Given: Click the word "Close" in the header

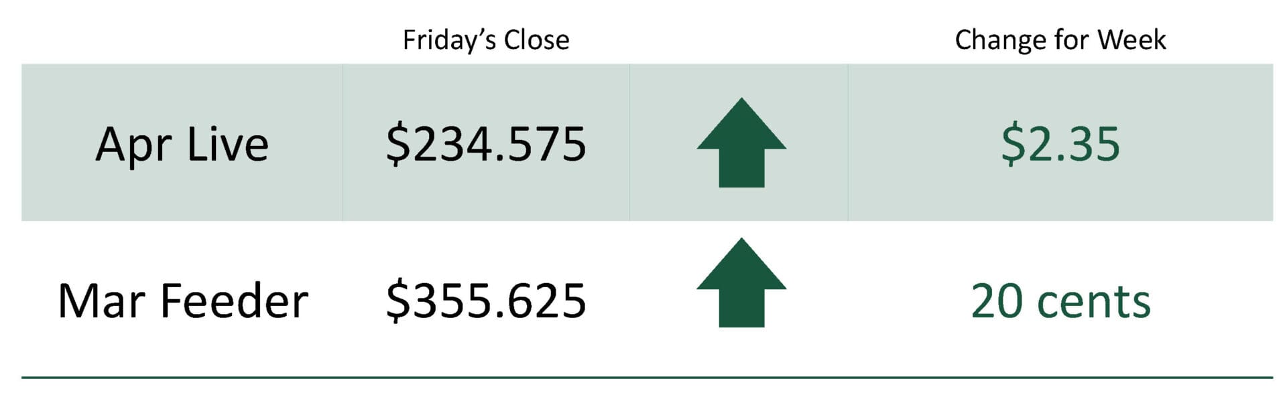Looking at the screenshot, I should point(536,40).
